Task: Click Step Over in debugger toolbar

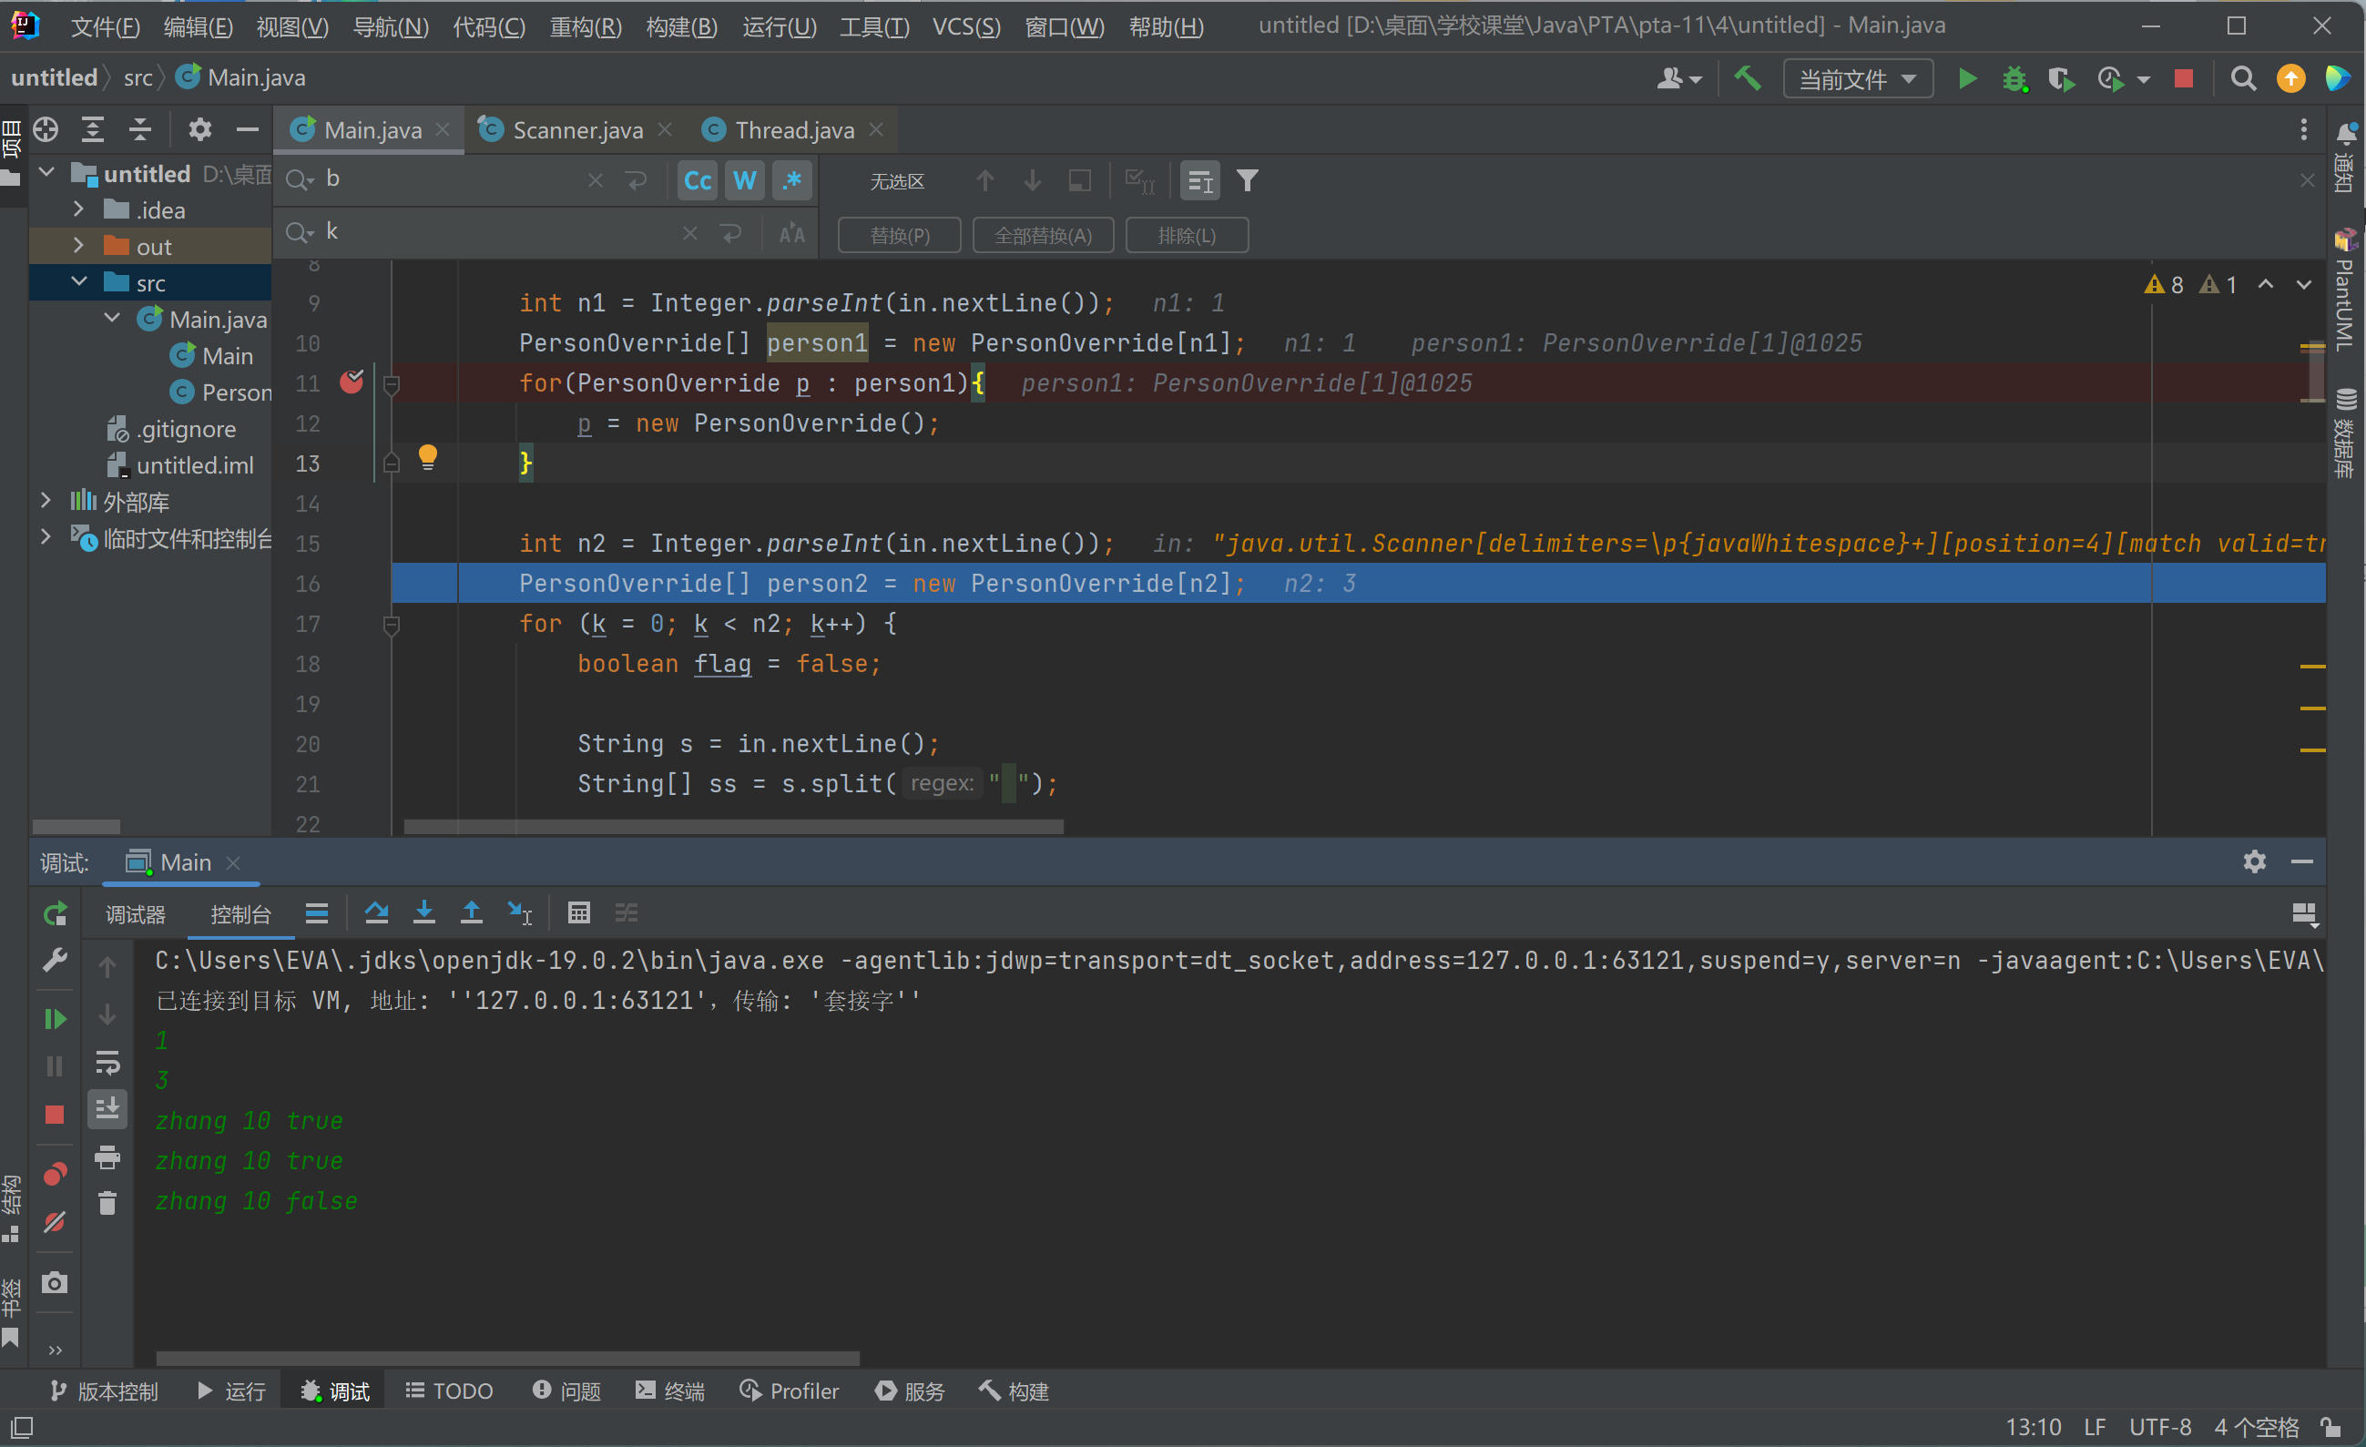Action: [376, 913]
